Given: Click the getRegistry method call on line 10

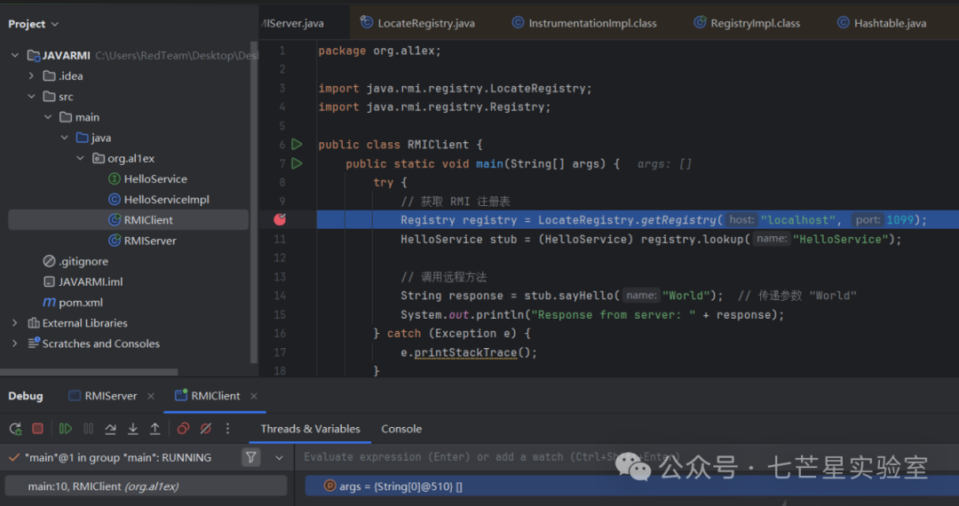Looking at the screenshot, I should tap(678, 220).
